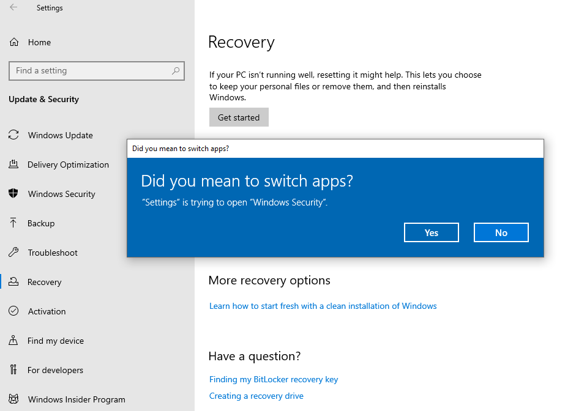
Task: Confirm switching apps with Yes
Action: (431, 232)
